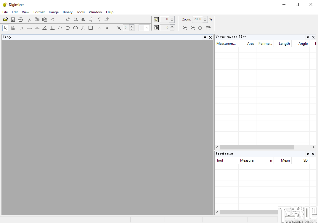This screenshot has width=318, height=223.
Task: Open the View menu
Action: [25, 12]
